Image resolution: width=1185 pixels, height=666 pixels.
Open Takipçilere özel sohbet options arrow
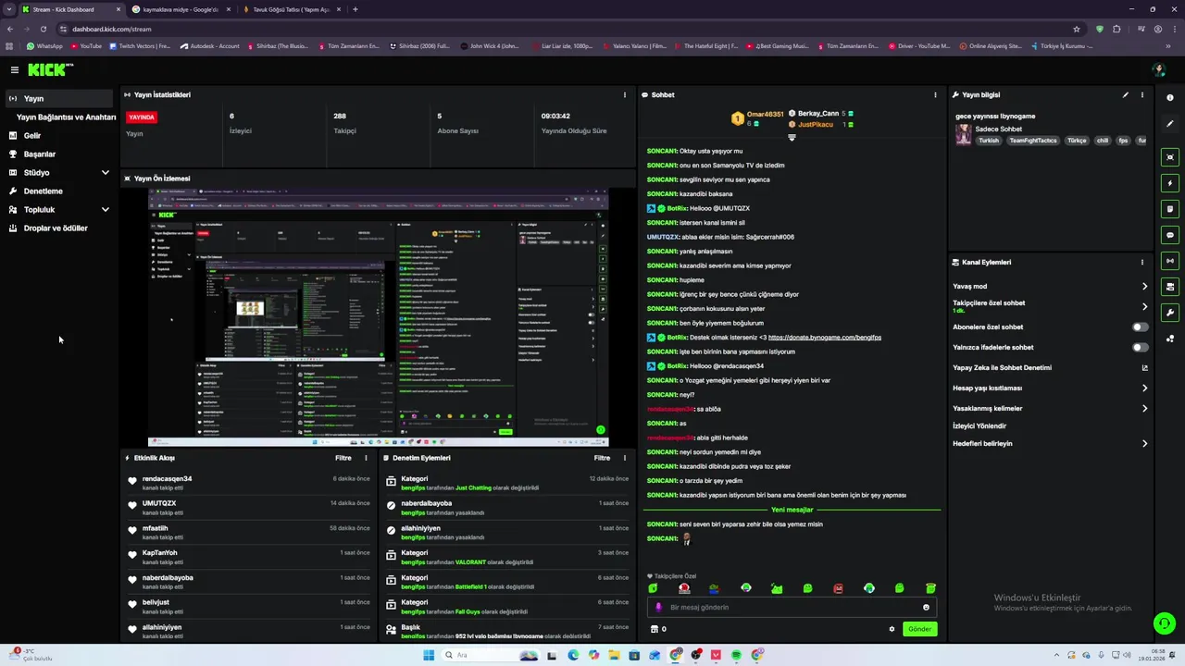1144,306
